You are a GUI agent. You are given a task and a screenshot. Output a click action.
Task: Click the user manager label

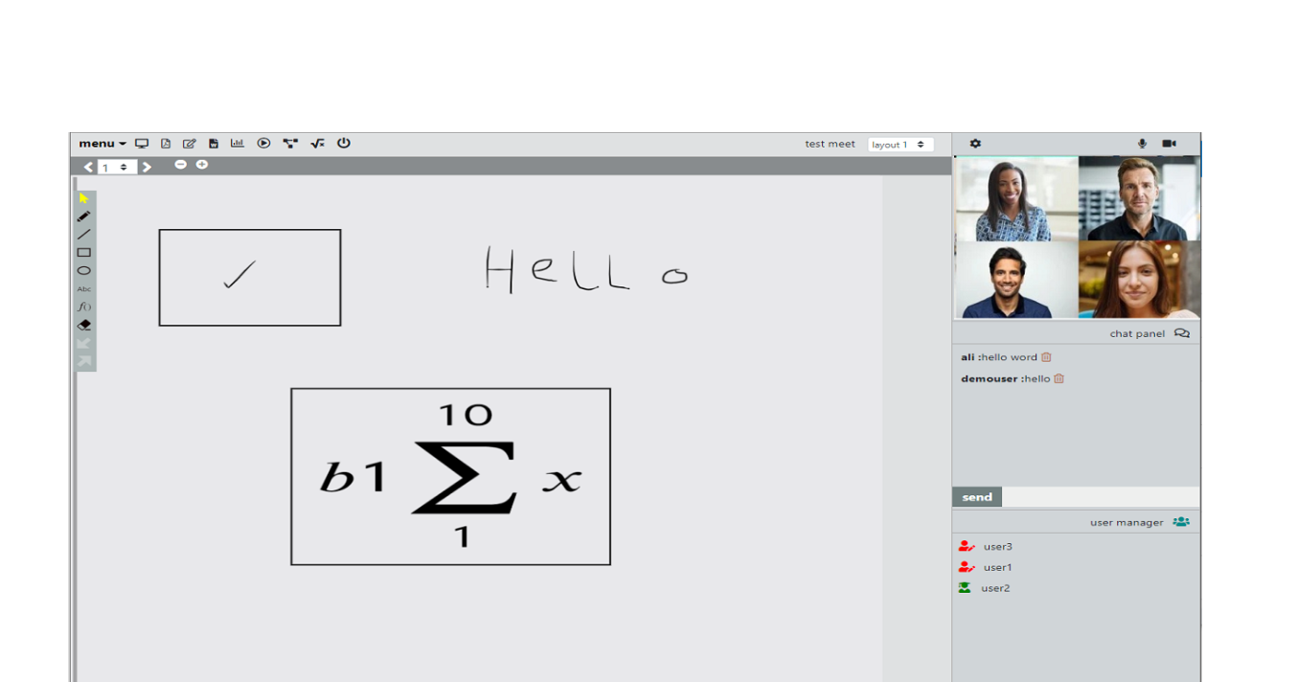[x=1126, y=523]
